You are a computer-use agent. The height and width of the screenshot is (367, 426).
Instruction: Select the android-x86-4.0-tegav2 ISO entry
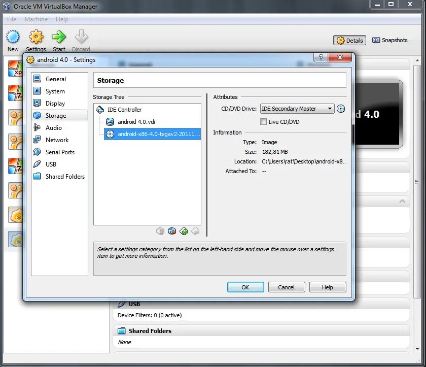[153, 134]
